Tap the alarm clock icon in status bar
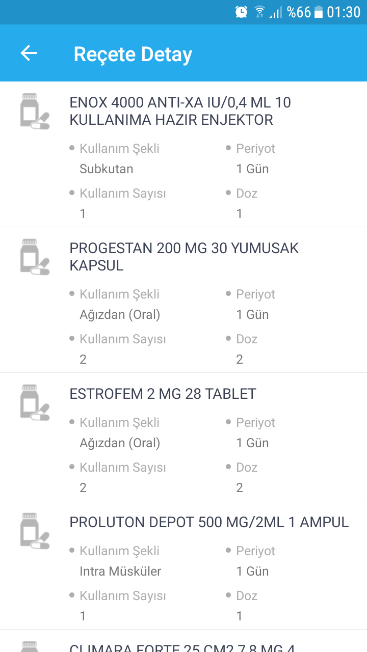The width and height of the screenshot is (367, 652). coord(242,12)
